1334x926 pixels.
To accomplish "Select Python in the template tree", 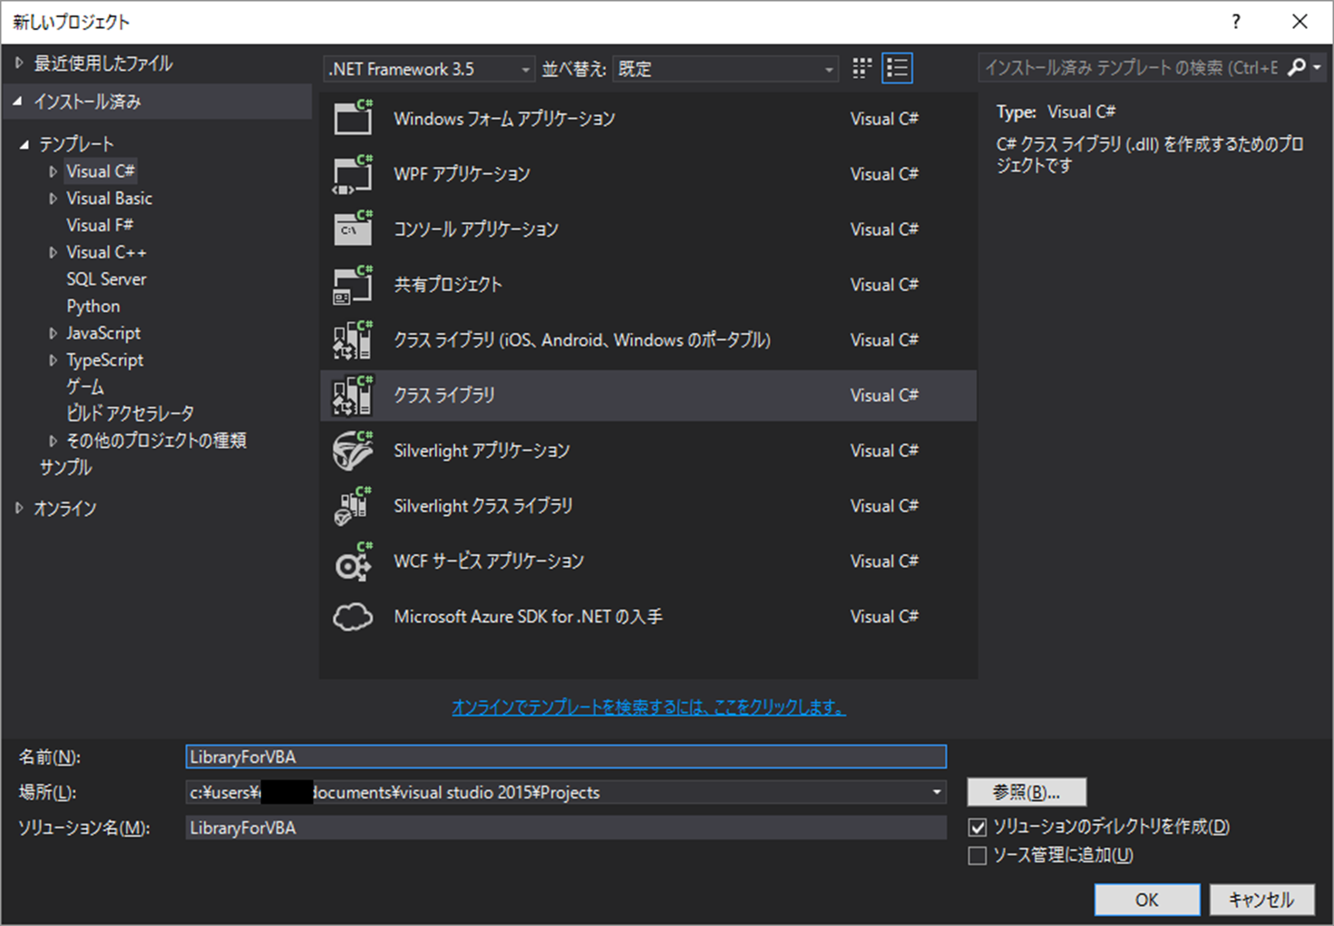I will [93, 307].
